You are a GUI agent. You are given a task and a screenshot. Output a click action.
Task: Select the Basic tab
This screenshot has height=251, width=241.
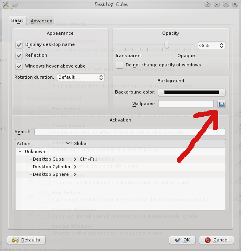click(x=17, y=20)
